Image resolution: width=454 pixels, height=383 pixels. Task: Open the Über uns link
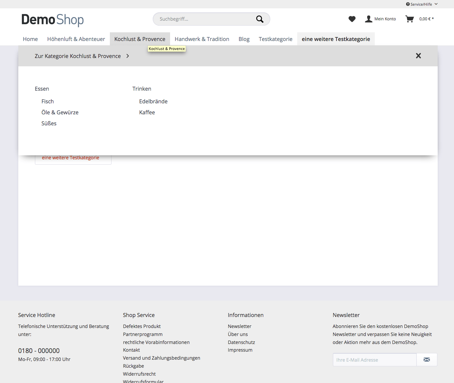click(x=238, y=334)
